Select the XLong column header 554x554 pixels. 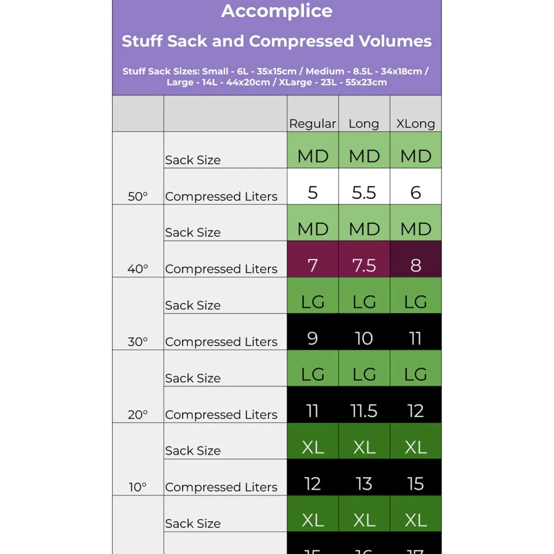tap(415, 123)
